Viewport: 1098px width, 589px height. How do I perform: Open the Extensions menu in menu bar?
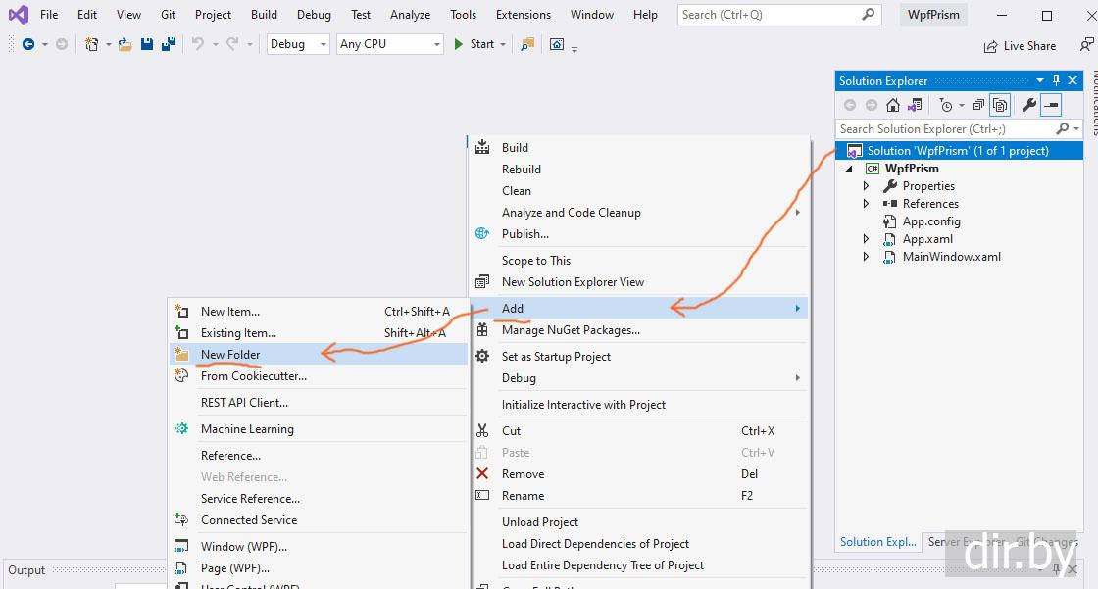click(x=523, y=15)
